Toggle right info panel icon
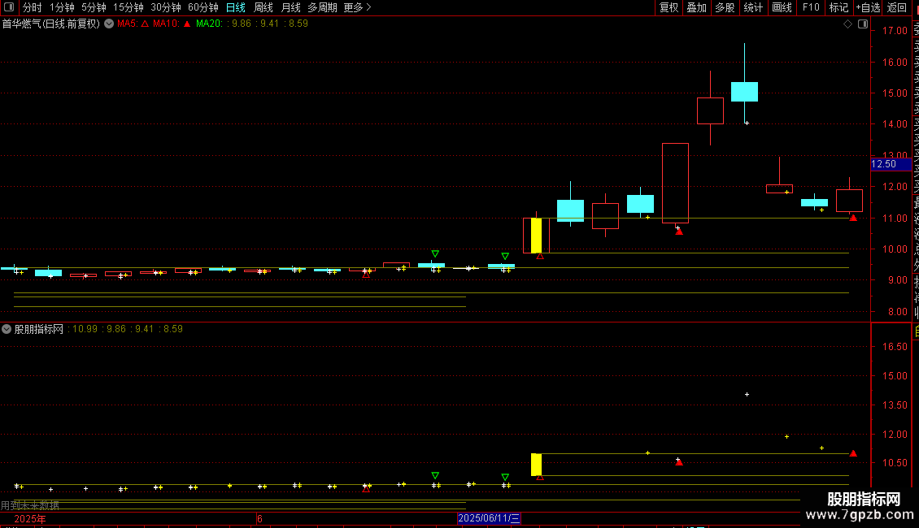This screenshot has width=919, height=528. click(x=863, y=24)
